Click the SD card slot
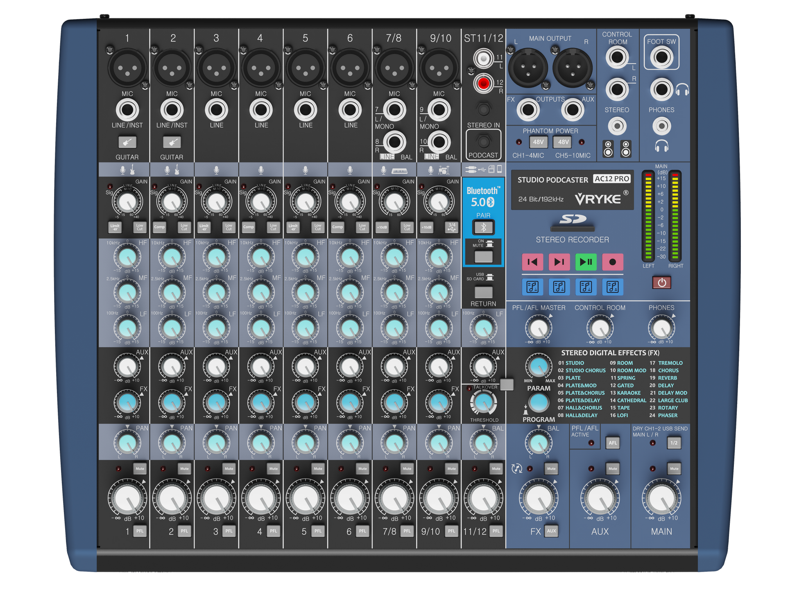This screenshot has height=595, width=797. pos(572,228)
